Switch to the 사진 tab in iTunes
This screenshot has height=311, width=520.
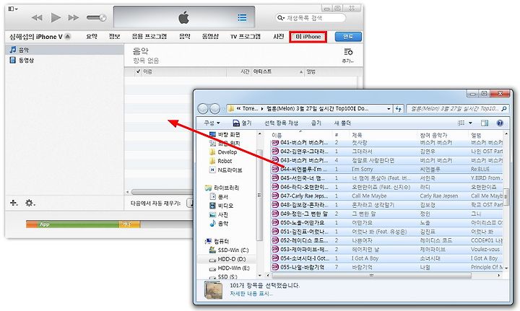coord(279,36)
